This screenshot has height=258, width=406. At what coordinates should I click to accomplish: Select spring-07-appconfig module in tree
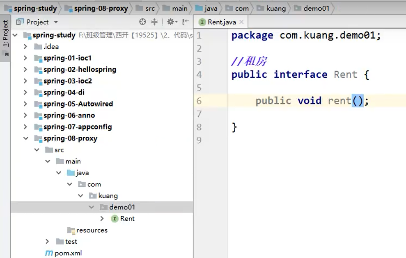tap(78, 127)
